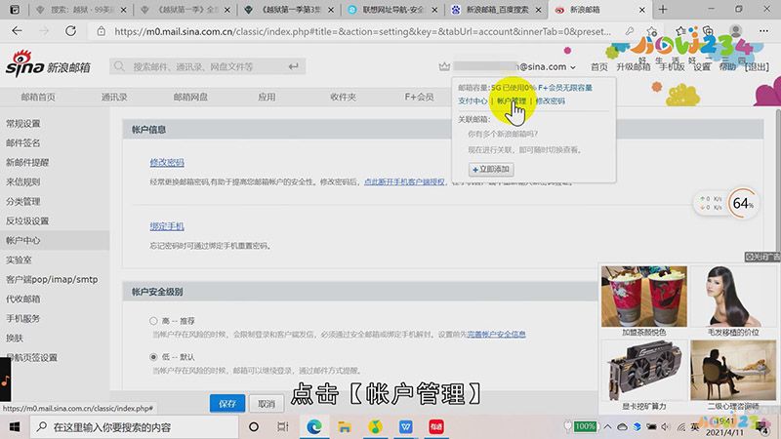
Task: Click the 完善帐户安全信息 link
Action: click(496, 334)
